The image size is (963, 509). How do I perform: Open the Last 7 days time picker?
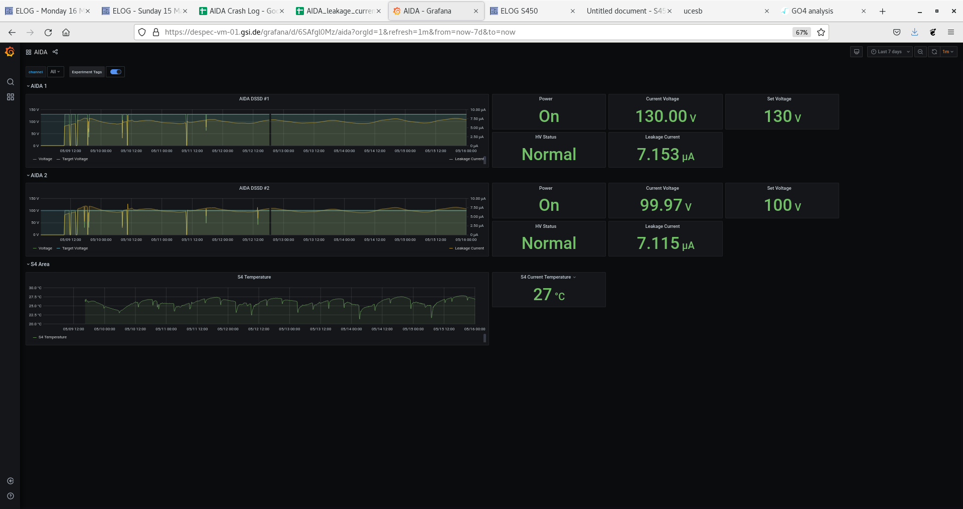tap(889, 52)
